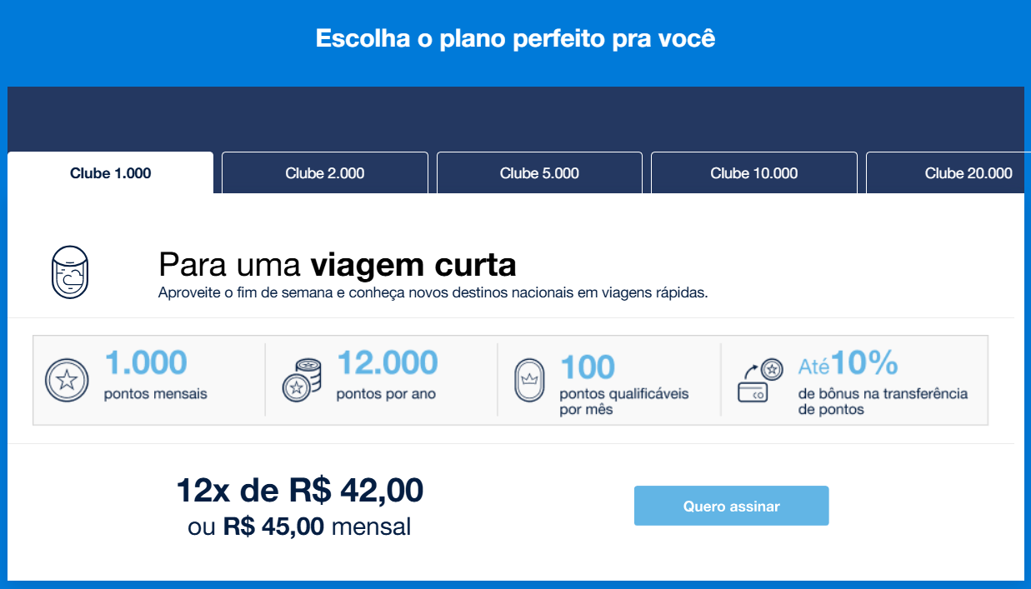This screenshot has height=589, width=1031.
Task: Click the star coin icon beside 1.000 pontos mensais
Action: point(66,381)
